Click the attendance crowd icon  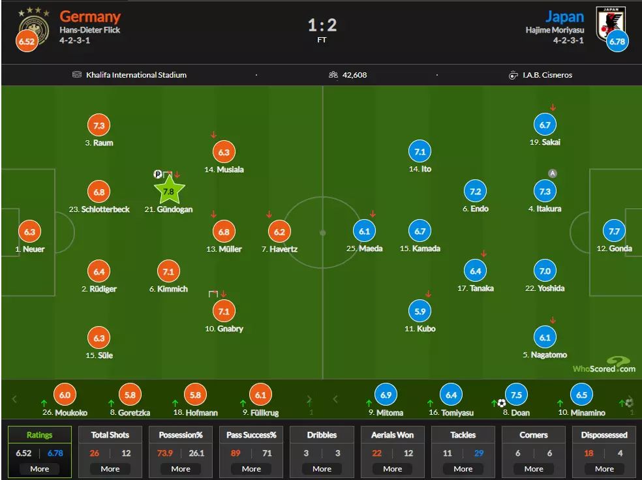333,75
